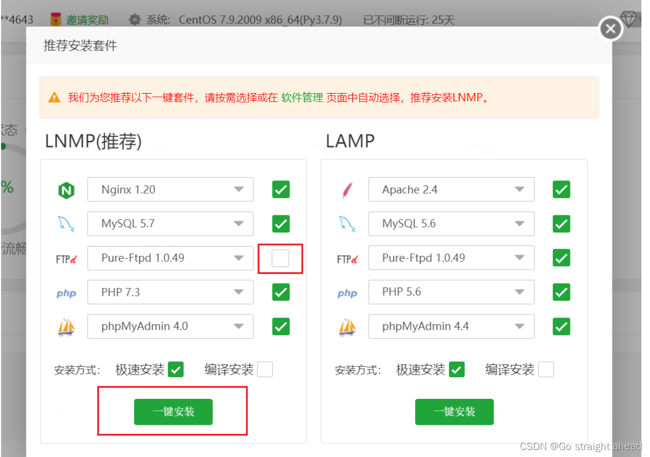The width and height of the screenshot is (650, 457).
Task: Click the php logo icon in LNMP
Action: click(x=66, y=293)
